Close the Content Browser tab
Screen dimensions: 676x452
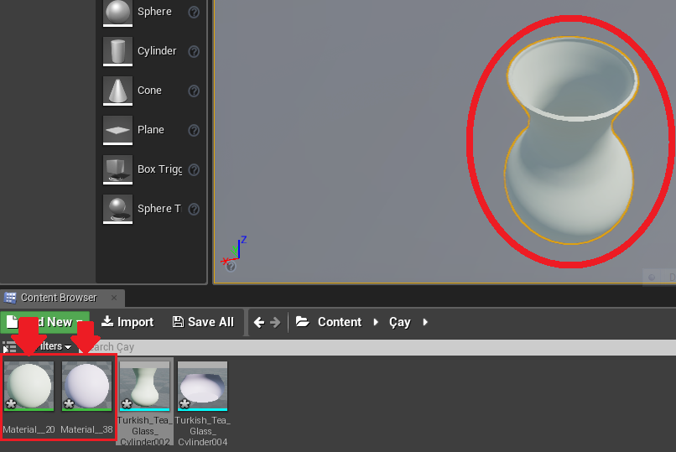[114, 298]
